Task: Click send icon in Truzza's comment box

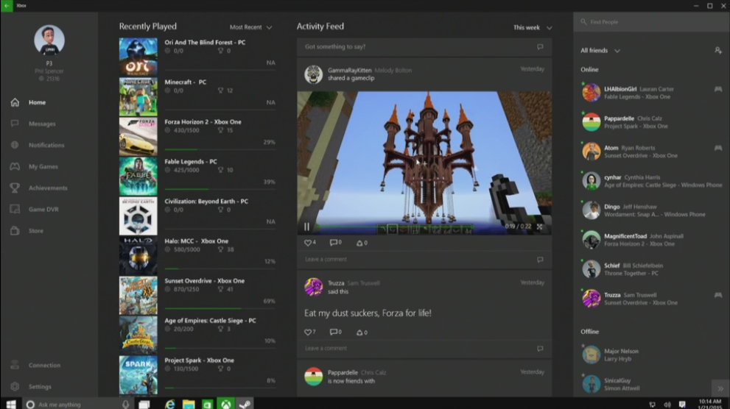Action: pyautogui.click(x=540, y=349)
